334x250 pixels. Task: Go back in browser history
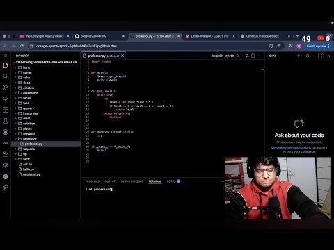(6, 46)
